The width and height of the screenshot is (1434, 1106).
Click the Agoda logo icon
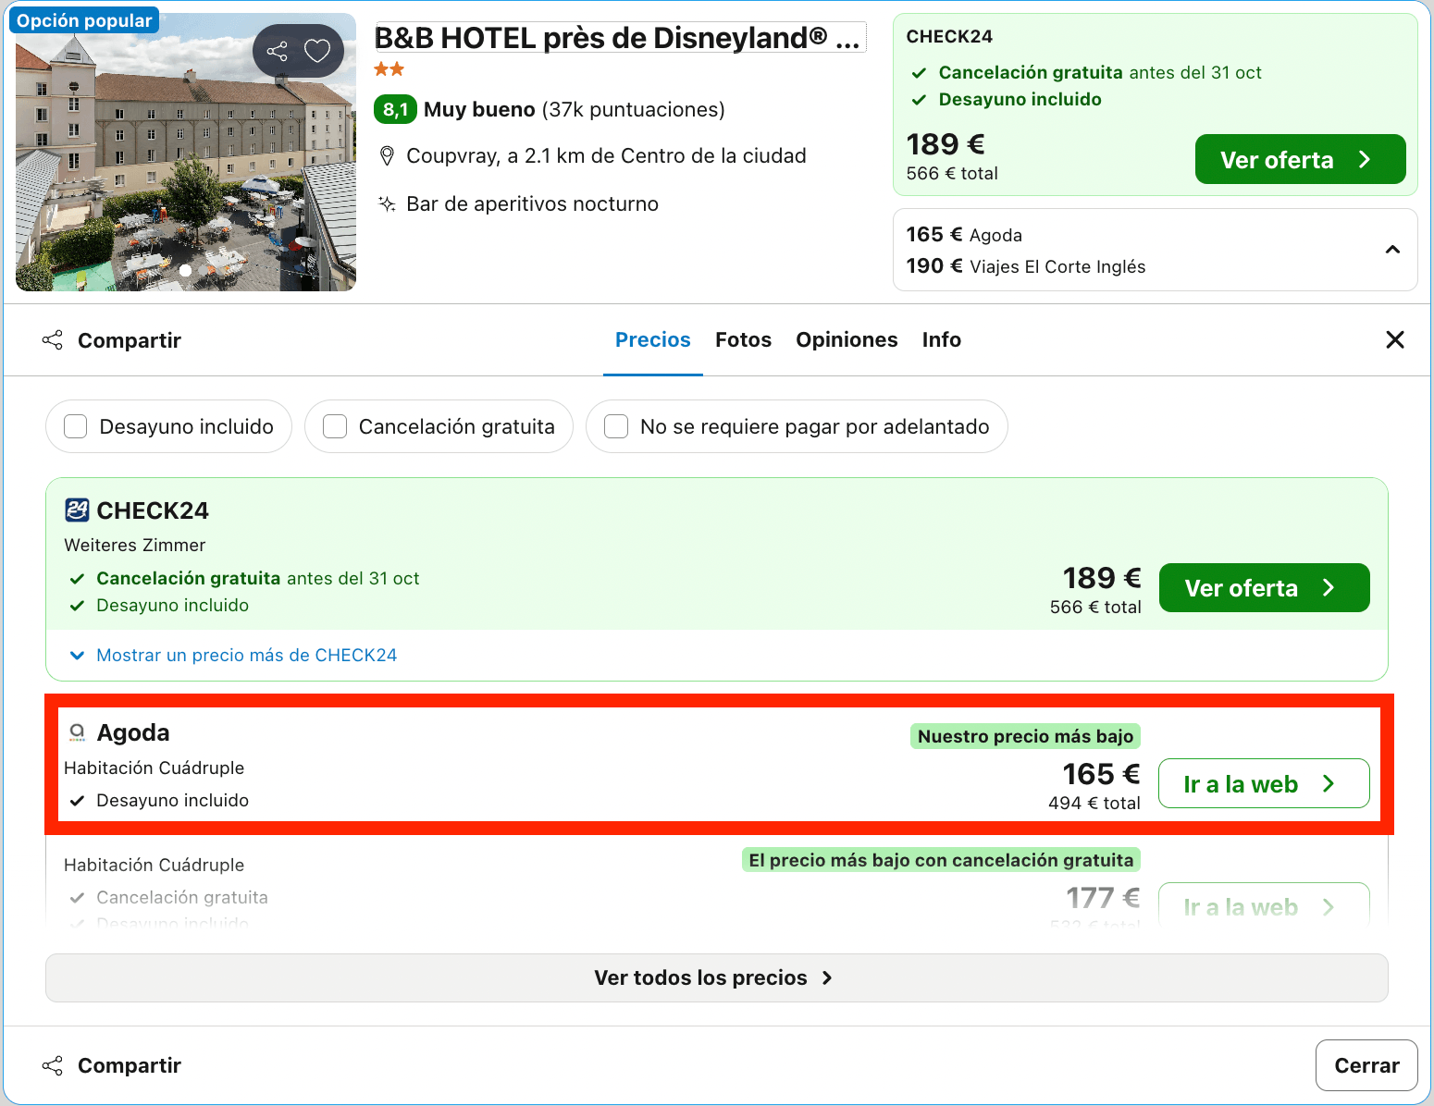tap(77, 732)
